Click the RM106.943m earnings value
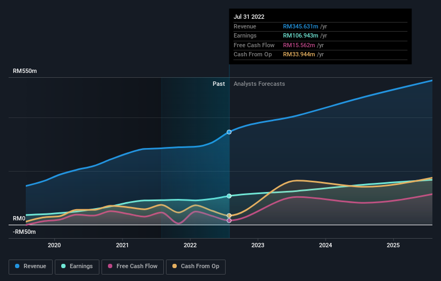Viewport: 441px width, 281px height. tap(301, 35)
